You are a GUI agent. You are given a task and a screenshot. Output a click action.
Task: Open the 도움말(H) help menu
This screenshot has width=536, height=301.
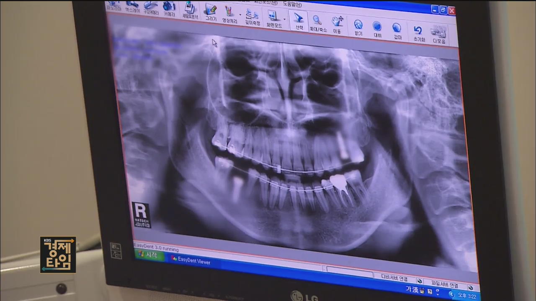point(292,4)
